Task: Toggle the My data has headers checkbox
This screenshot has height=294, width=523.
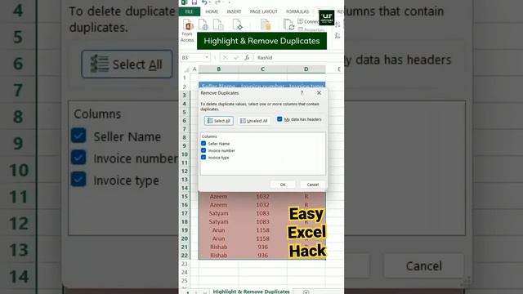Action: coord(279,119)
